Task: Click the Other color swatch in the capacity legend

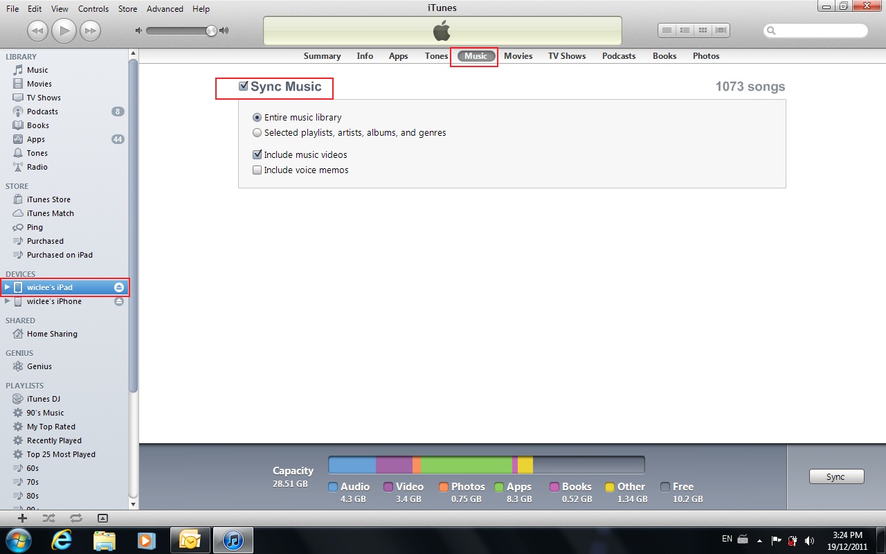Action: [x=610, y=487]
